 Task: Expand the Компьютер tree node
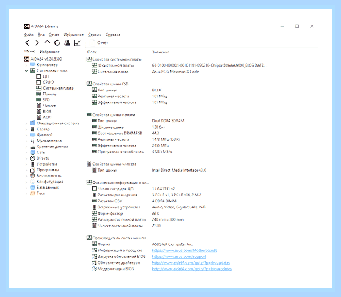coord(26,65)
